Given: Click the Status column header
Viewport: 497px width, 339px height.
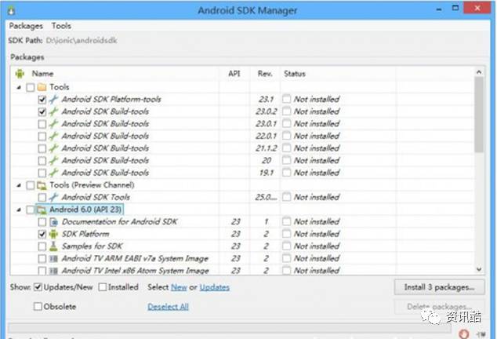Looking at the screenshot, I should pyautogui.click(x=295, y=74).
